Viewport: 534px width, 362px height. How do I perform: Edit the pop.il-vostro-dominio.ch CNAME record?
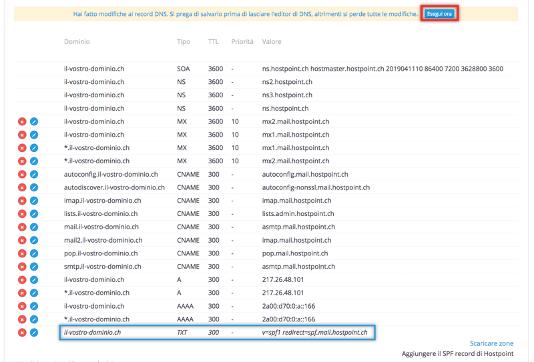click(x=34, y=253)
